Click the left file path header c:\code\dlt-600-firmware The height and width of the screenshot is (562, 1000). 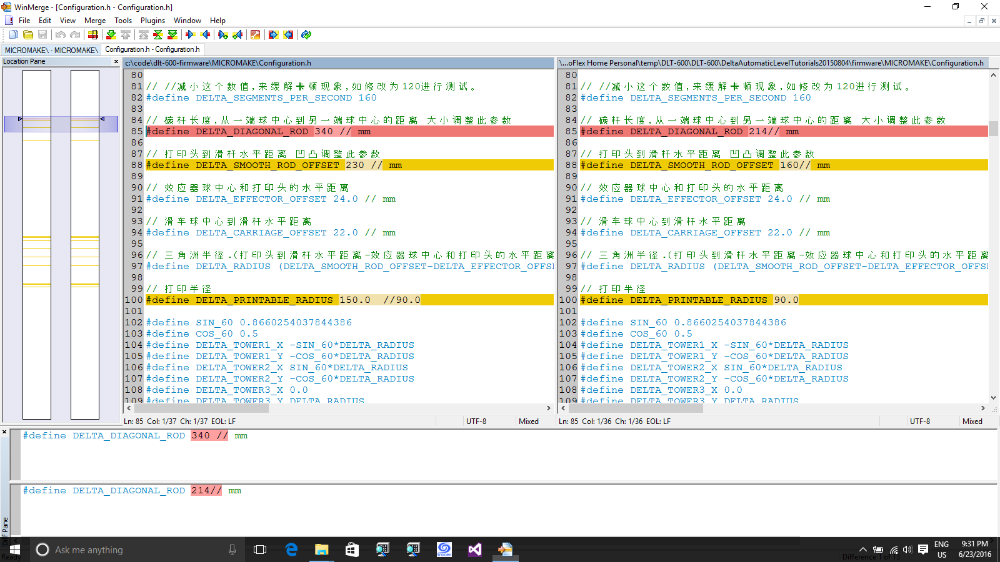click(339, 63)
